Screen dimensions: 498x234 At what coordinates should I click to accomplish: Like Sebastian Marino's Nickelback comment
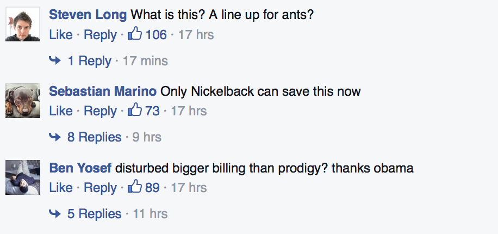(x=60, y=111)
